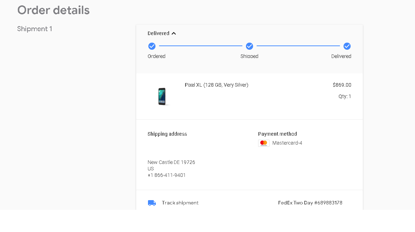415x232 pixels.
Task: Click the Mastercard card icon
Action: pos(263,142)
